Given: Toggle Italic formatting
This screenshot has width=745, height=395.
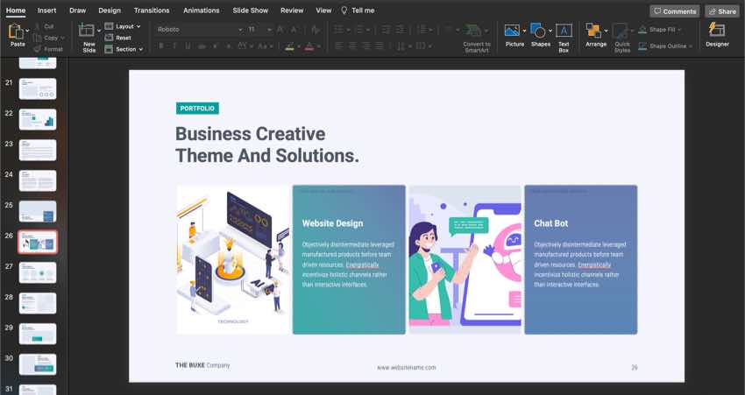Looking at the screenshot, I should coord(174,46).
